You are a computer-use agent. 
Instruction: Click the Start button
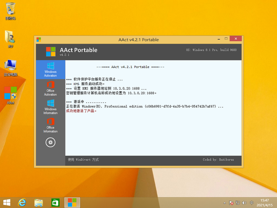[7, 202]
